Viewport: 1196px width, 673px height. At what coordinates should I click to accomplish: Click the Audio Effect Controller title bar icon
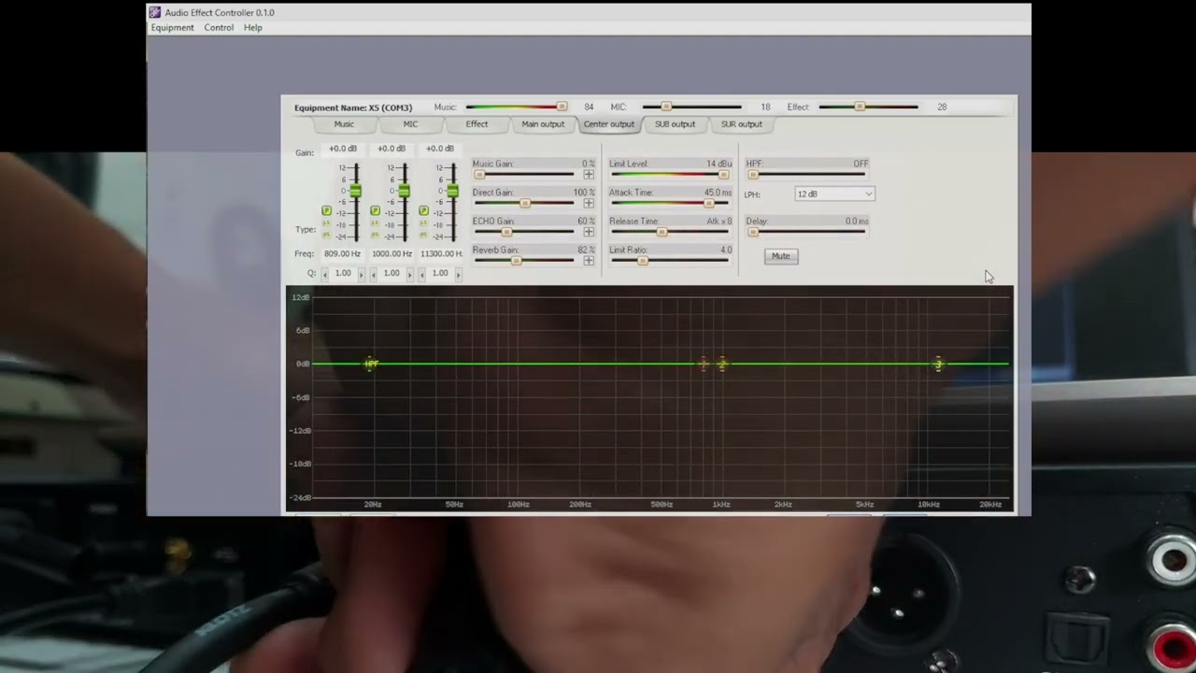(x=155, y=12)
